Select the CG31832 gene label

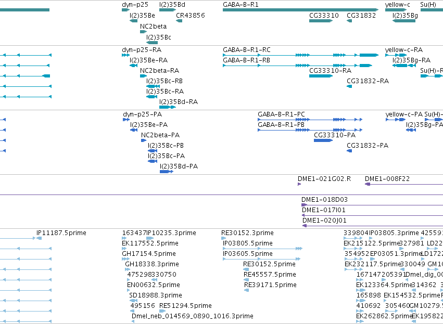361,16
